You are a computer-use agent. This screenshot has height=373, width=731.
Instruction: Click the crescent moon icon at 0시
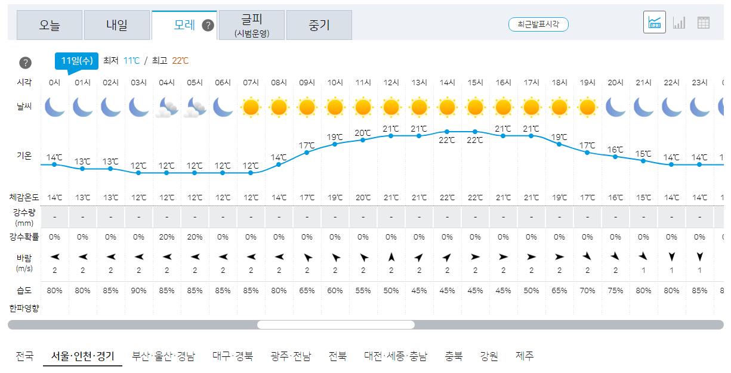click(x=54, y=106)
